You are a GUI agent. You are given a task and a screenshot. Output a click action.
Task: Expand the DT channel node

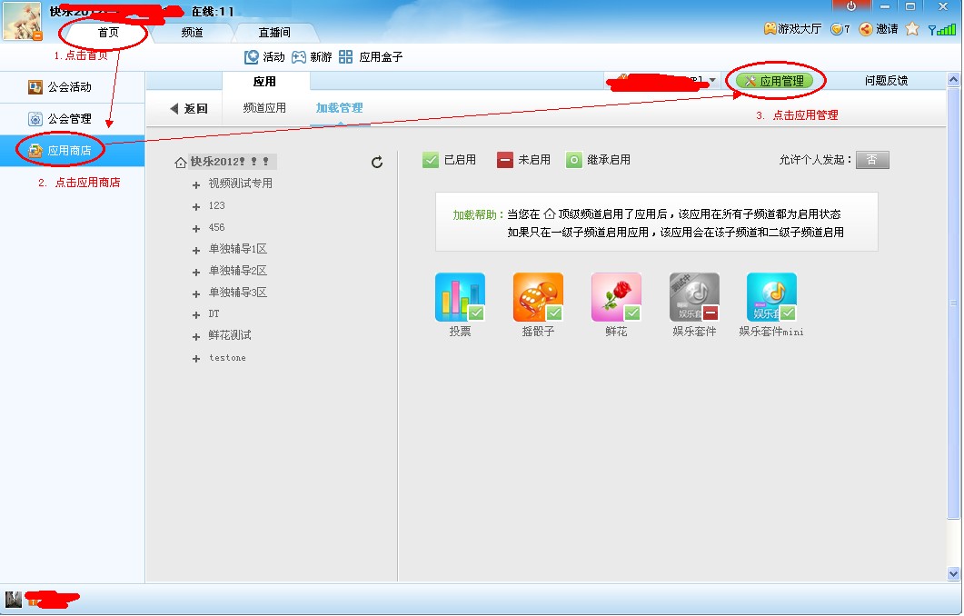[x=196, y=315]
